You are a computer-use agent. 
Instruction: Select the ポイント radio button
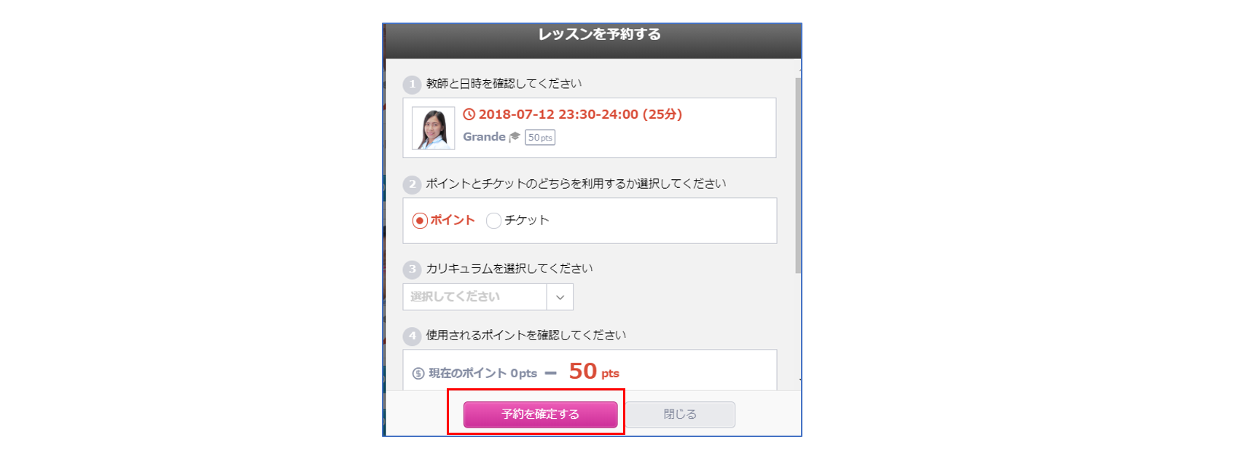pyautogui.click(x=420, y=220)
